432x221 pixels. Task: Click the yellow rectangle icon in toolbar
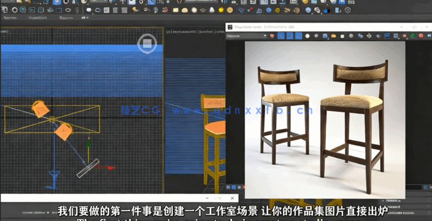coord(175,10)
